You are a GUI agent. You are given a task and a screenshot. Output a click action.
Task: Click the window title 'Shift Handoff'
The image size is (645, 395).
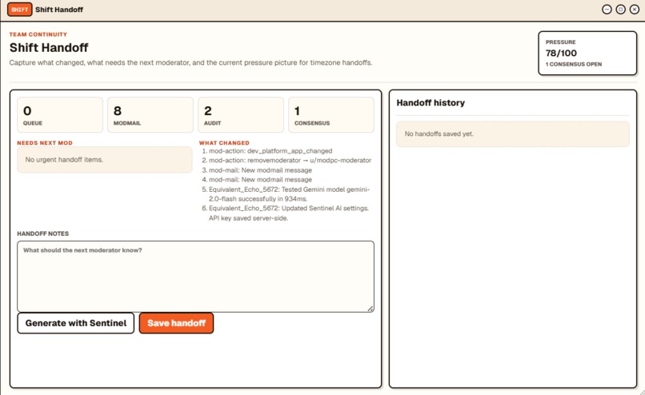pos(59,10)
